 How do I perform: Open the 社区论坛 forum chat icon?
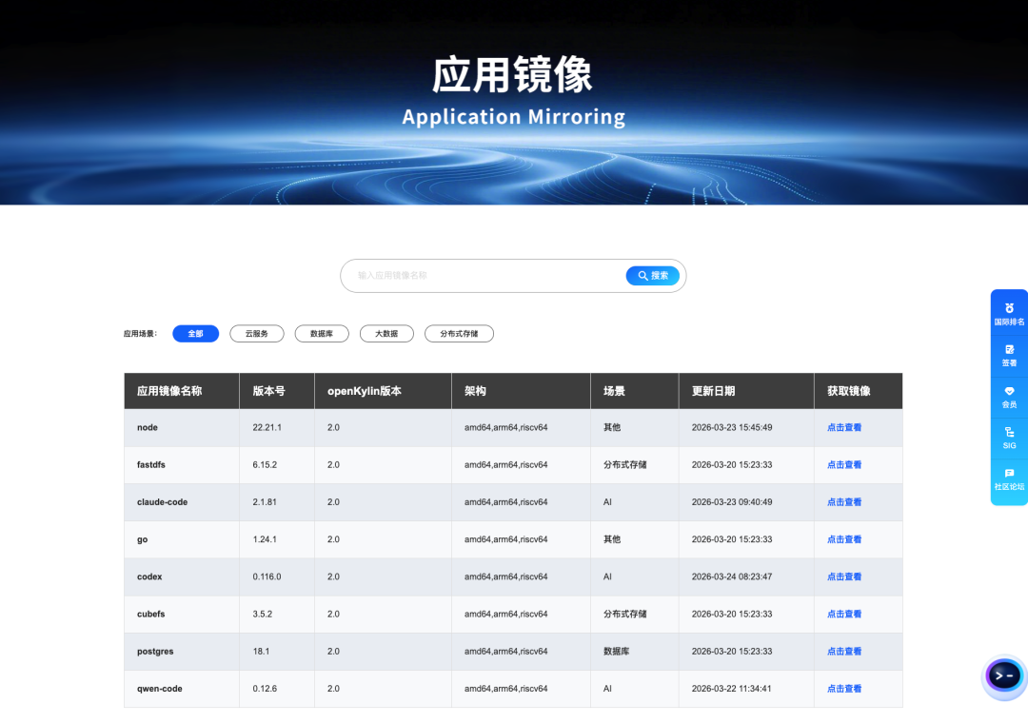pos(1009,473)
